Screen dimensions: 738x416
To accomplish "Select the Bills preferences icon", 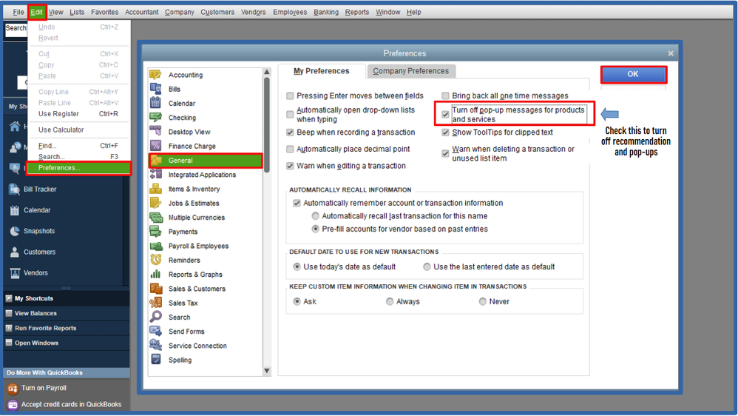I will coord(156,89).
